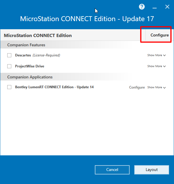Image resolution: width=174 pixels, height=184 pixels.
Task: Select Bentley LumenRT CONNECT Edition - Update 14 label
Action: coord(54,87)
